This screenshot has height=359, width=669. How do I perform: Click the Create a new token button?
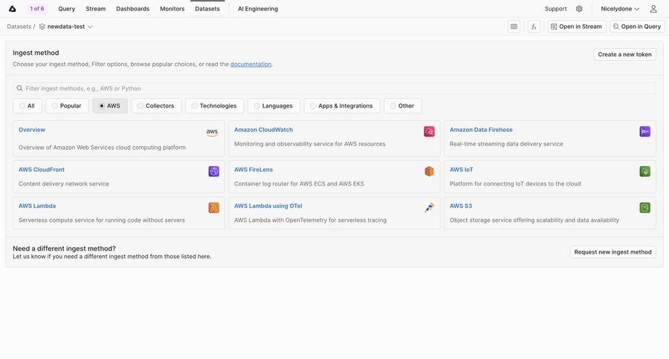pyautogui.click(x=624, y=54)
